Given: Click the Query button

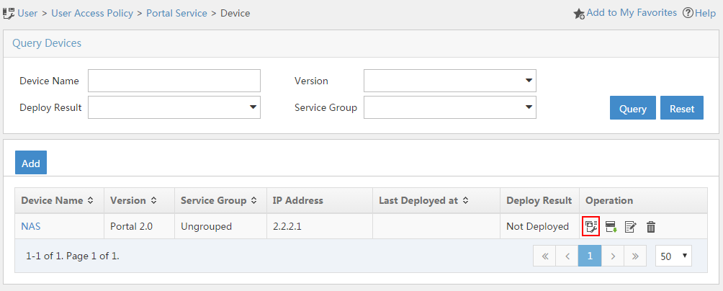Looking at the screenshot, I should point(632,108).
